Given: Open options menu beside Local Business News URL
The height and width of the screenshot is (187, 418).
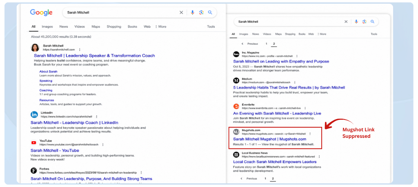Looking at the screenshot, I should point(319,157).
